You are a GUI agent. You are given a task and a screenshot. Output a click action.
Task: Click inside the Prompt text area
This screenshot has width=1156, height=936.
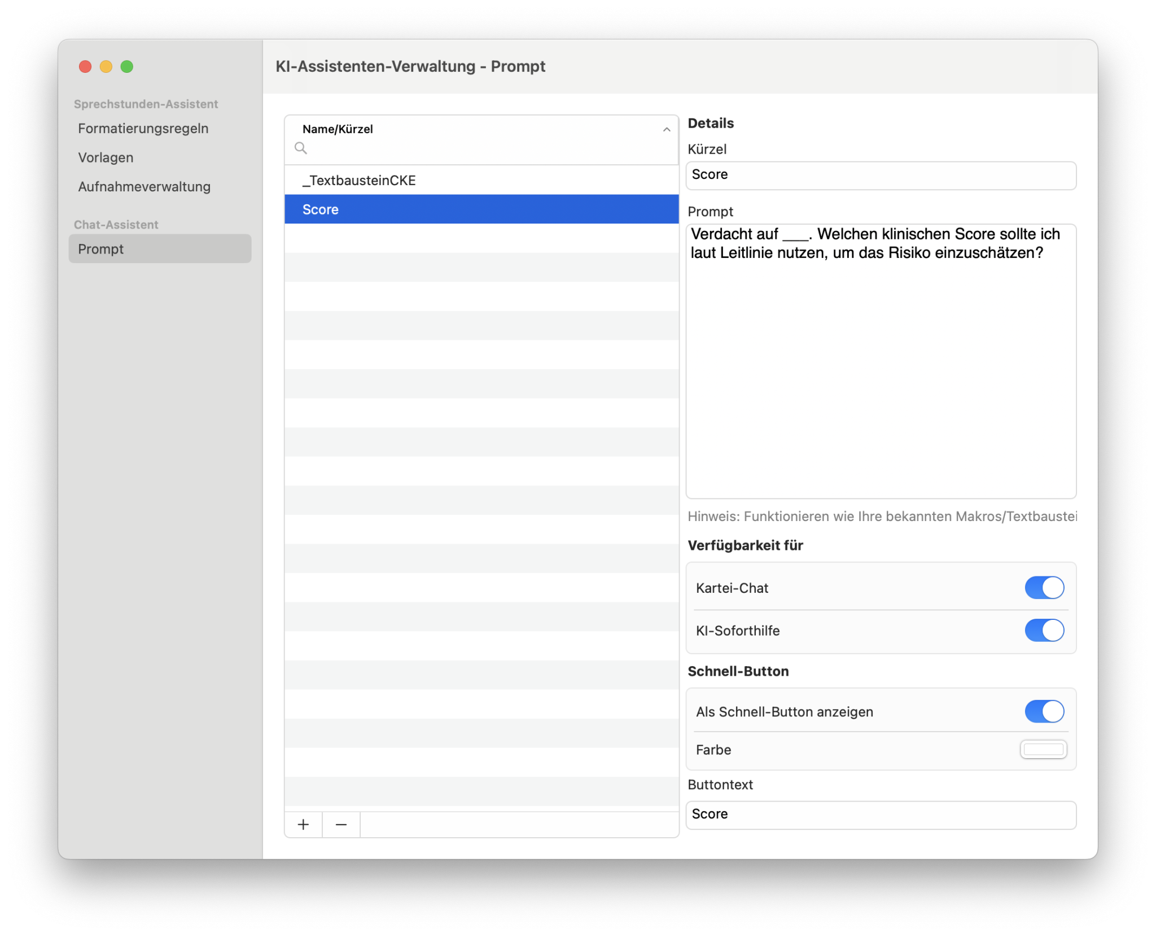click(x=881, y=361)
